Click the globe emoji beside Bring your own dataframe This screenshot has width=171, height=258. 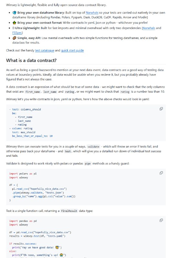point(14,13)
